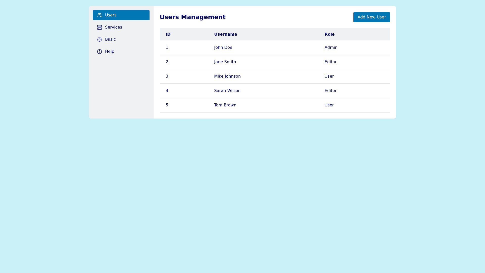The width and height of the screenshot is (485, 273).
Task: Click the Admin role cell
Action: (331, 48)
